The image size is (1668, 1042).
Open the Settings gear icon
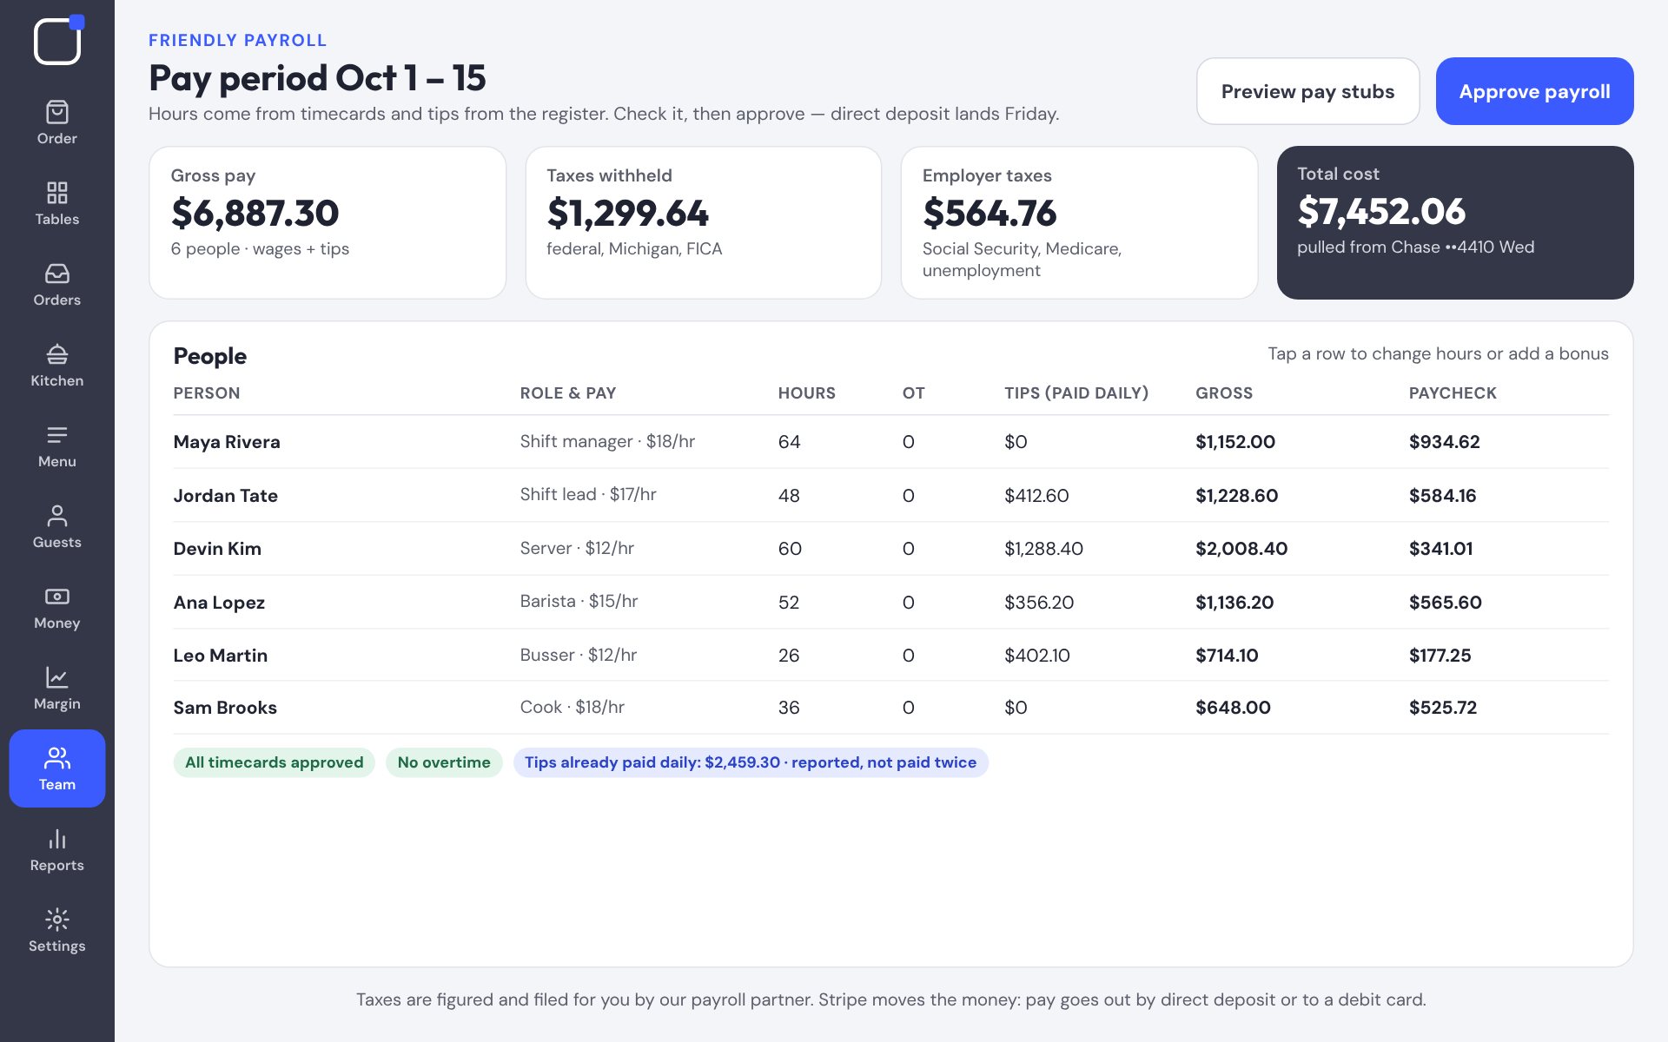click(57, 920)
